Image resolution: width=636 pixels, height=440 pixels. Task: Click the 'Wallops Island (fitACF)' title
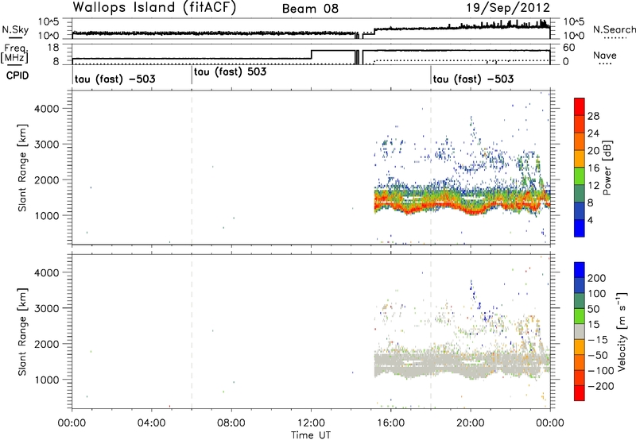tap(154, 8)
